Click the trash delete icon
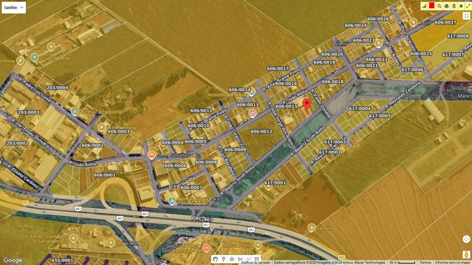The height and width of the screenshot is (265, 472). pyautogui.click(x=453, y=6)
